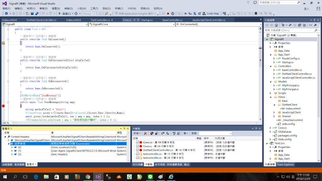Click View Code icon in Solution Explorer
322x181 pixels.
(x=310, y=25)
